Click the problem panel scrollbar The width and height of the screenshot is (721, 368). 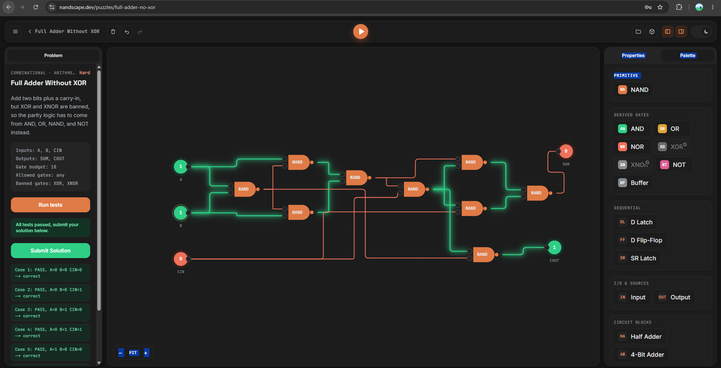(x=99, y=191)
